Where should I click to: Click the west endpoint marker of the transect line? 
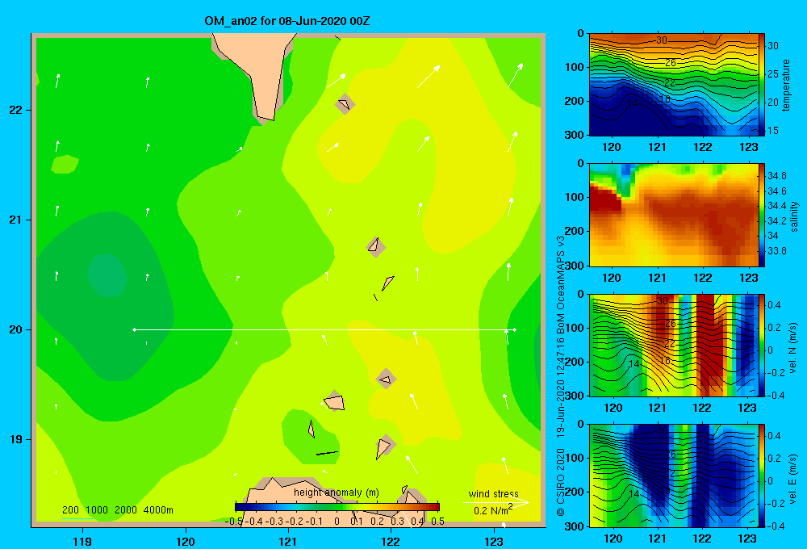coord(134,329)
